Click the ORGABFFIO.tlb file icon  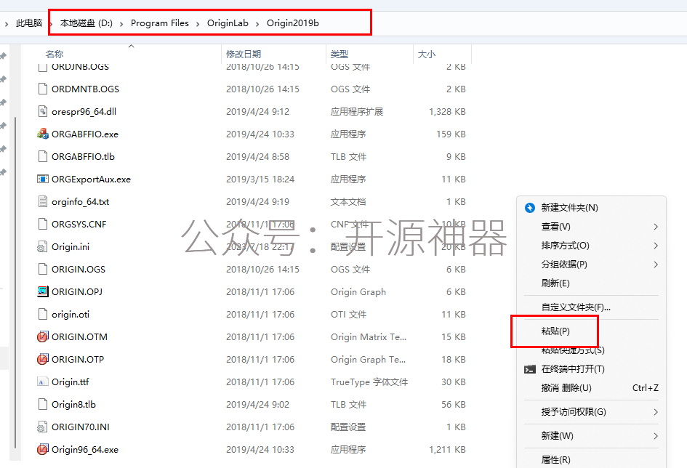(x=42, y=156)
